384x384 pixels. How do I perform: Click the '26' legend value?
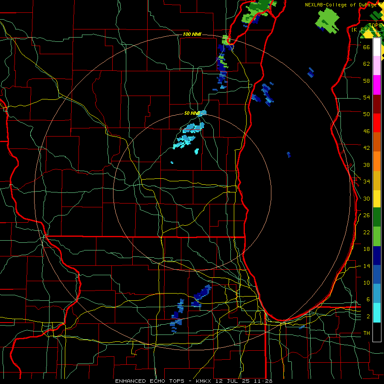pos(367,215)
